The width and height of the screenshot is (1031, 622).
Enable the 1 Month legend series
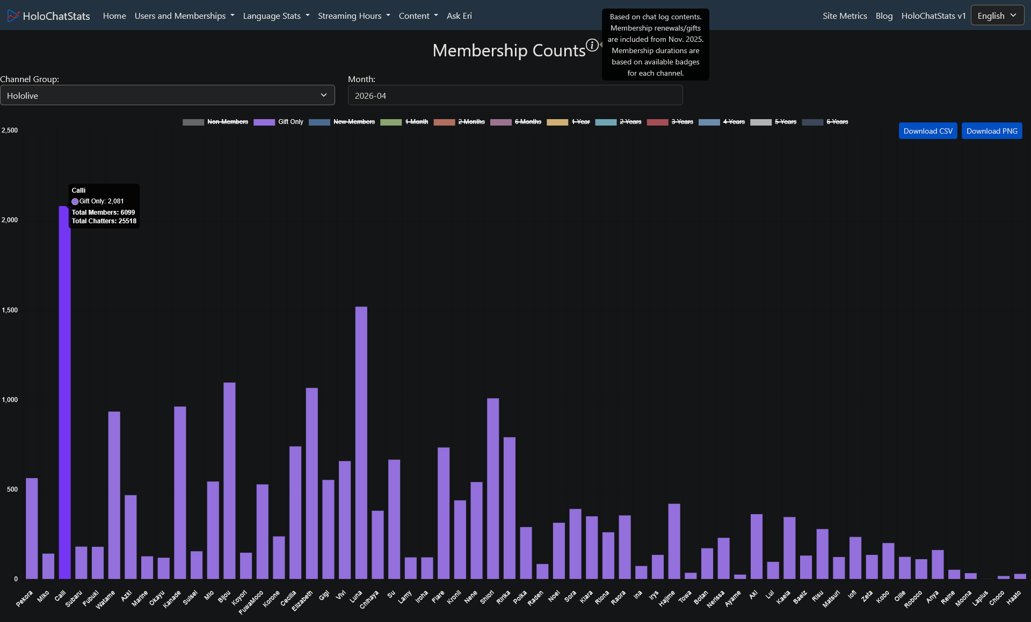[x=404, y=122]
